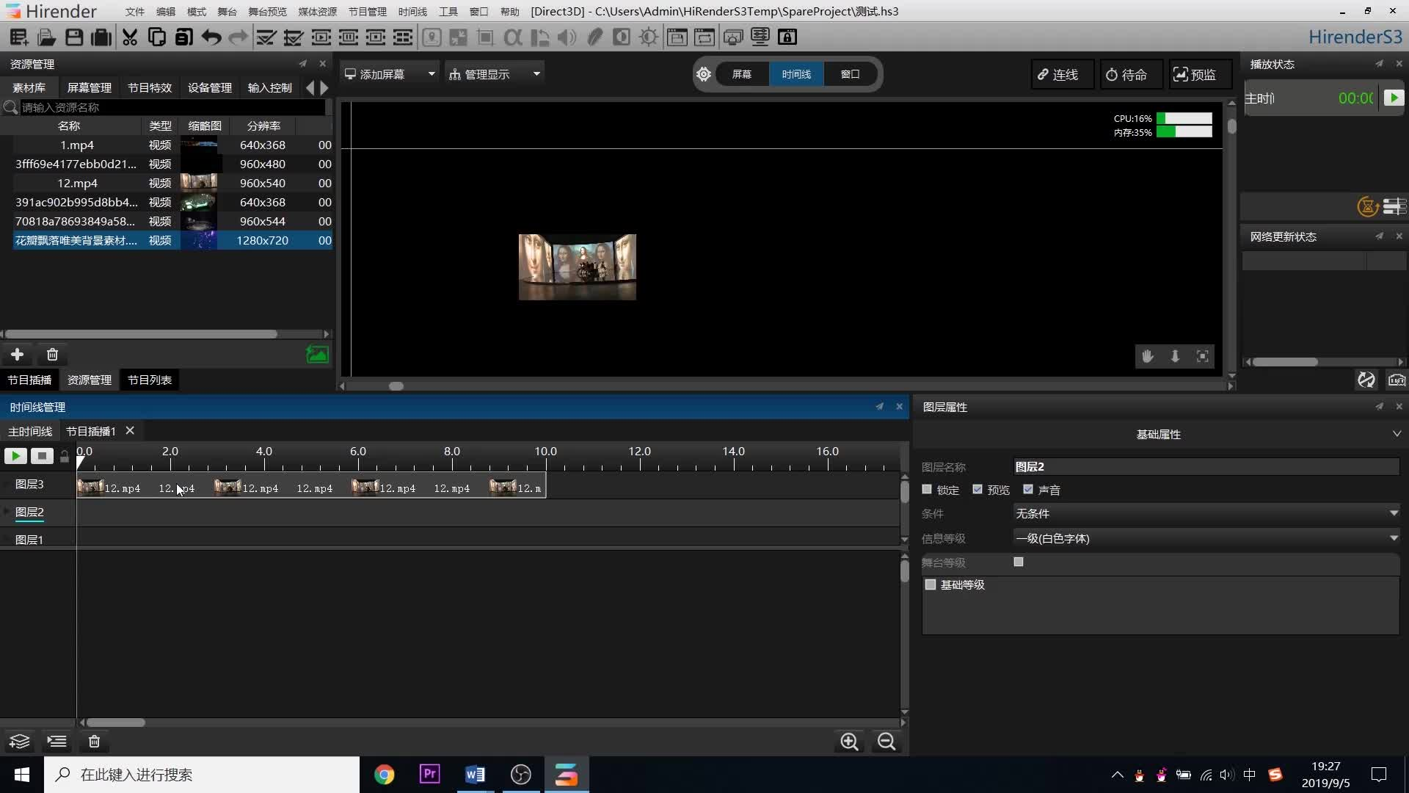Click the timeline horizontal scrollbar thumb
This screenshot has width=1409, height=793.
116,723
